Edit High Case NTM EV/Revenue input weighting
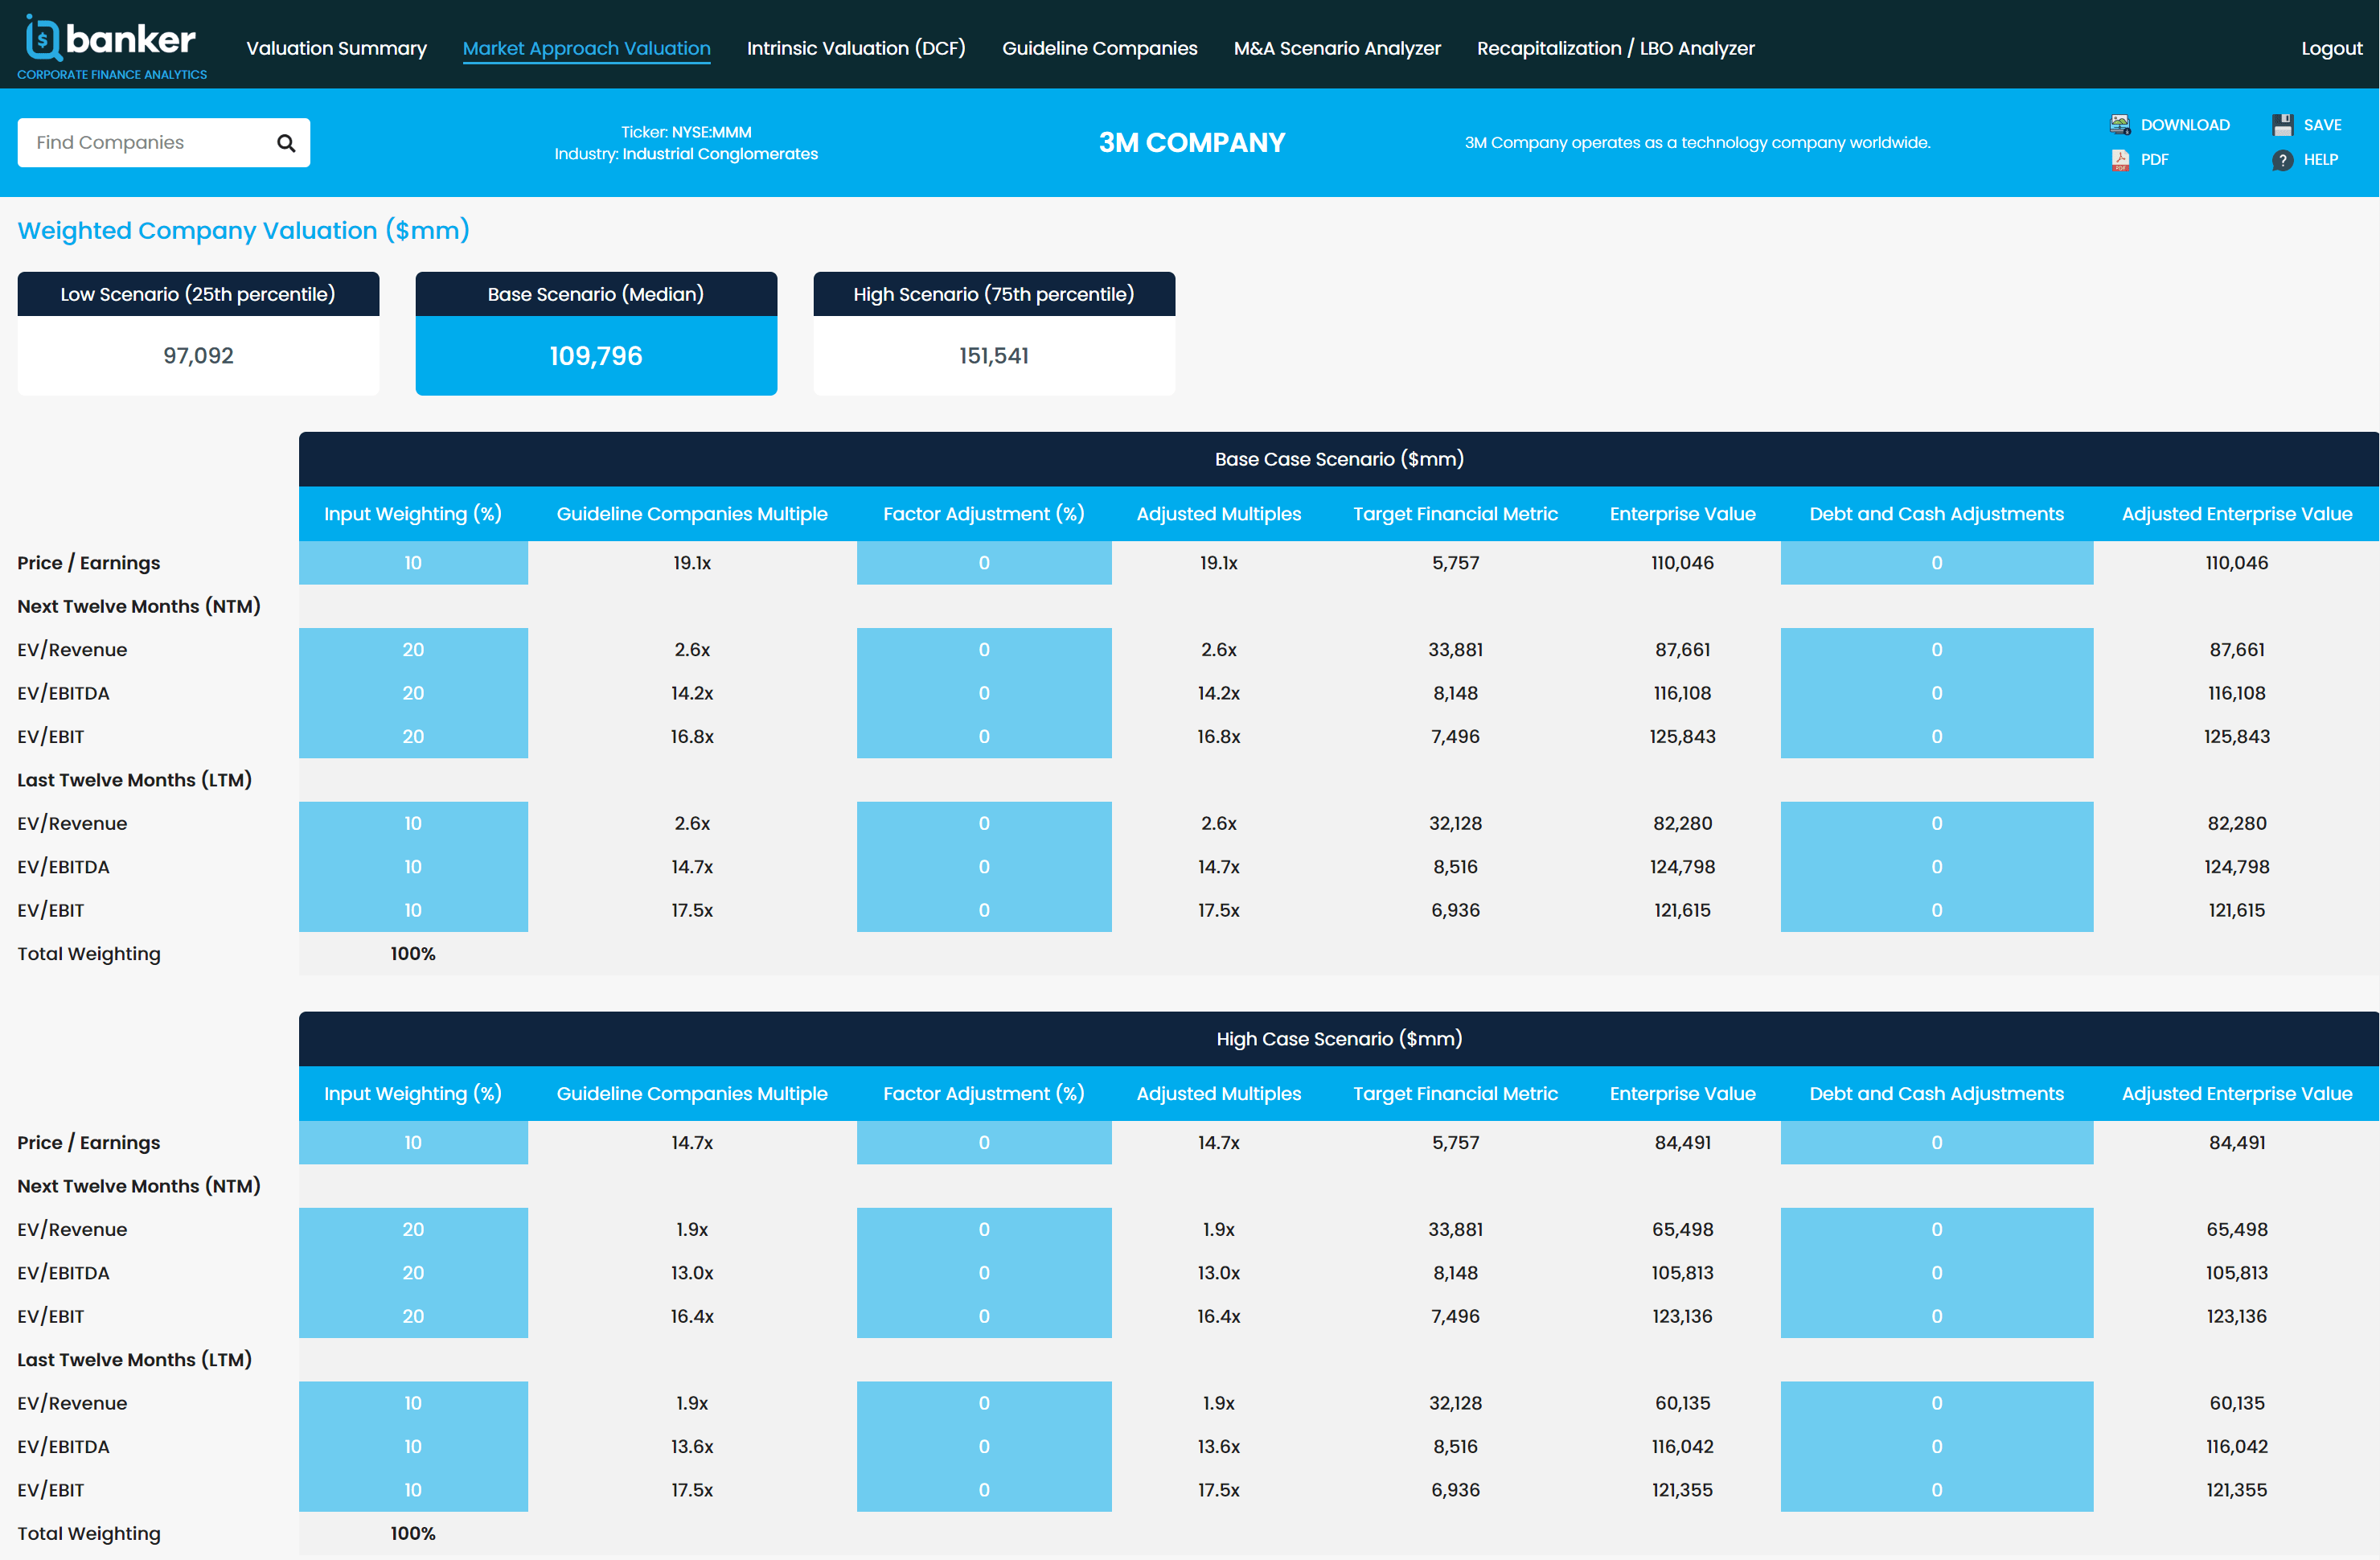 pyautogui.click(x=413, y=1230)
